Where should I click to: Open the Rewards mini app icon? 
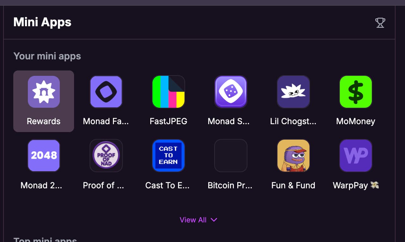[44, 92]
